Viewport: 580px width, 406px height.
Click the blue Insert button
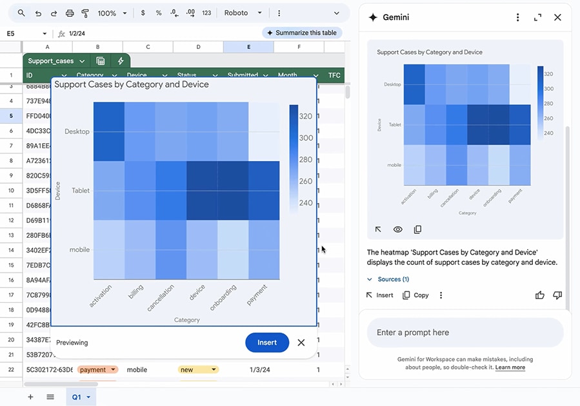(x=267, y=343)
